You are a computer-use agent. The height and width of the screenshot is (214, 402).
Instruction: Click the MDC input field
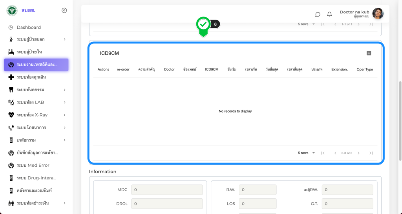167,190
